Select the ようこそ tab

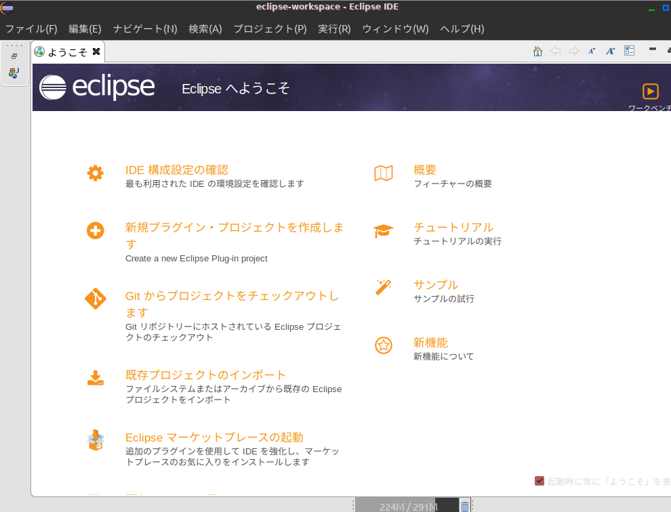[68, 51]
